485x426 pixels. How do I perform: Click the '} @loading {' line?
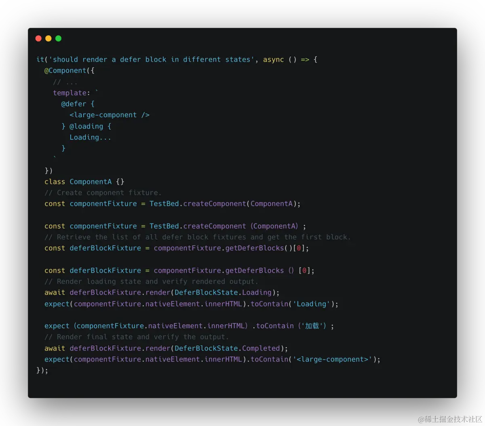86,126
